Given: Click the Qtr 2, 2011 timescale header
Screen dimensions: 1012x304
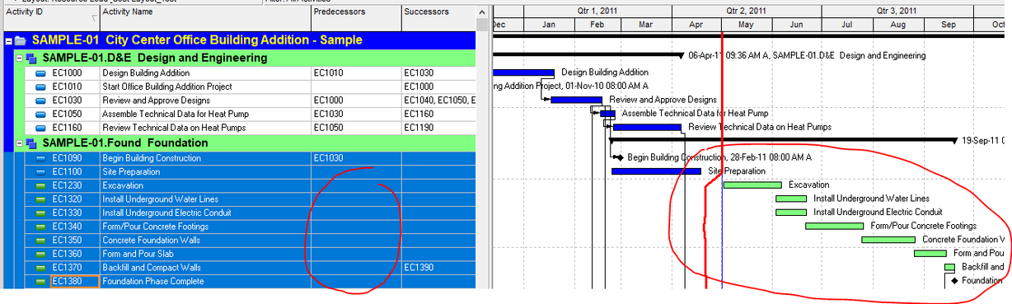Looking at the screenshot, I should [746, 11].
